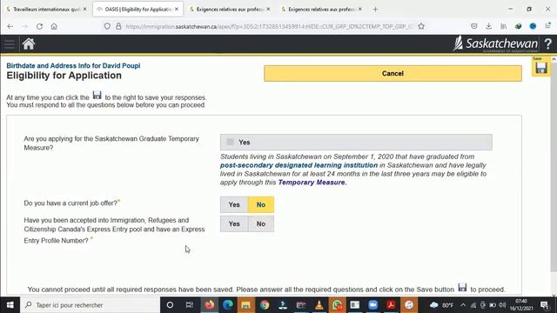Select Yes for current job offer
The height and width of the screenshot is (313, 557).
[x=234, y=205]
